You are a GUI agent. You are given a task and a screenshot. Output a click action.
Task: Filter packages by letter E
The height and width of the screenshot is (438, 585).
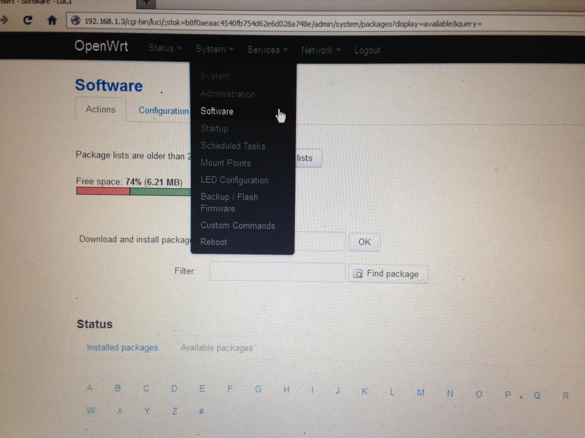tap(202, 389)
